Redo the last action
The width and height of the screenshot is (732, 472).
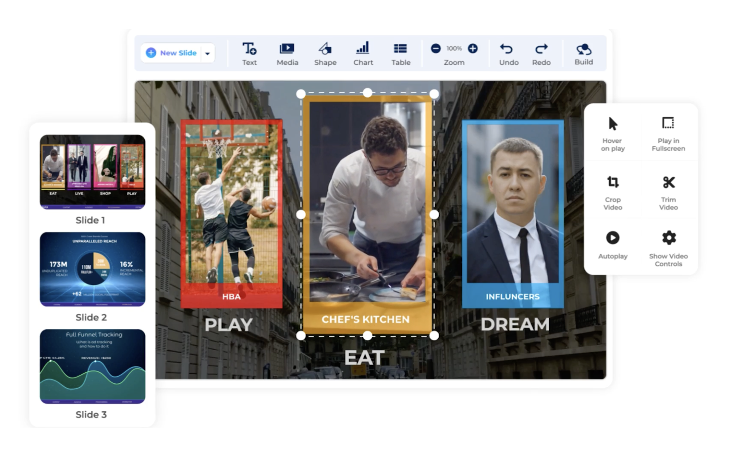[542, 52]
